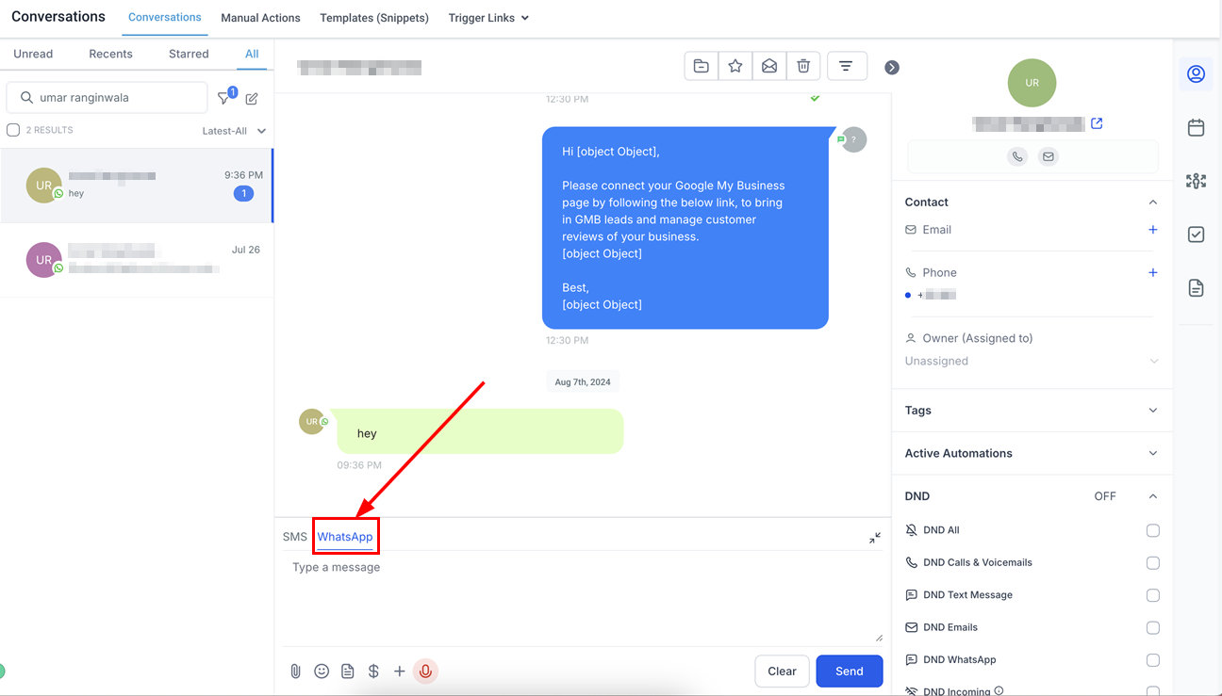
Task: Open Latest-All sort dropdown
Action: coord(234,131)
